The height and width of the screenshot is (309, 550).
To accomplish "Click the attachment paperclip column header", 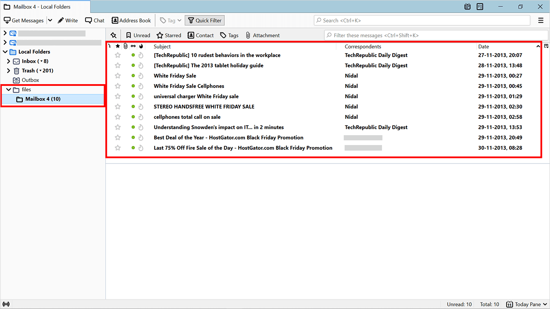I will pos(125,46).
